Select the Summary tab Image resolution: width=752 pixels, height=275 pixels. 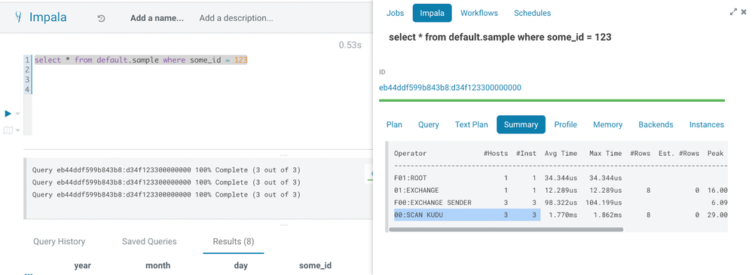(x=521, y=124)
